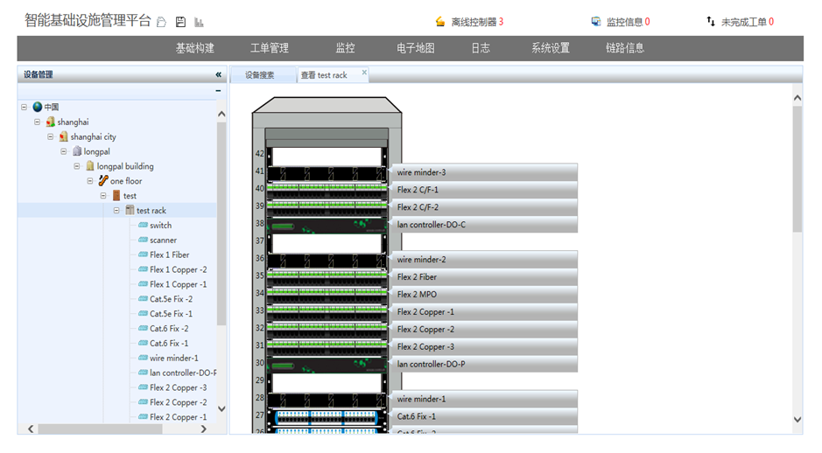The image size is (822, 453).
Task: Collapse the 设备管理 panel with double chevron
Action: [218, 75]
